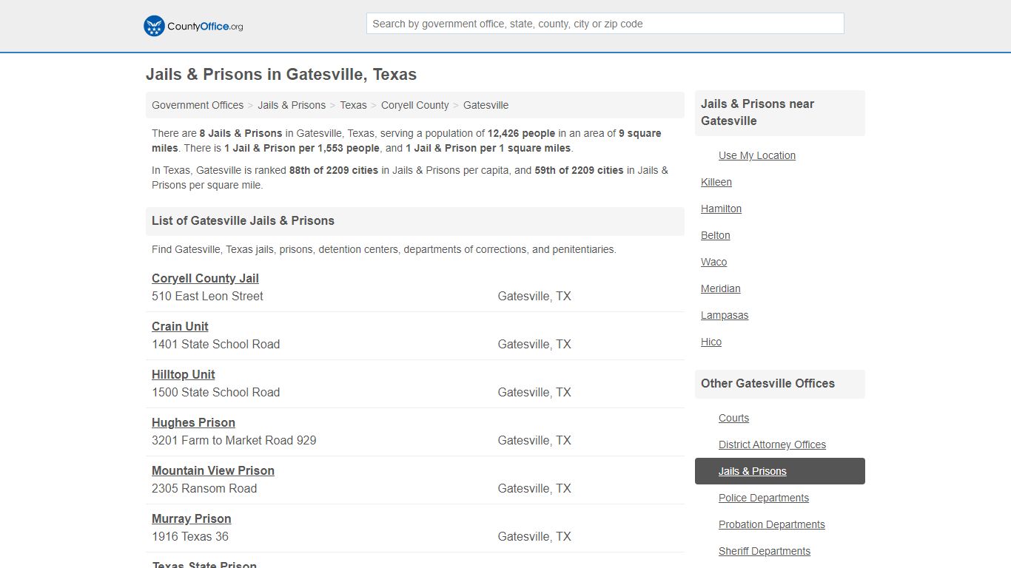Click Use My Location link
Image resolution: width=1011 pixels, height=568 pixels.
(757, 155)
